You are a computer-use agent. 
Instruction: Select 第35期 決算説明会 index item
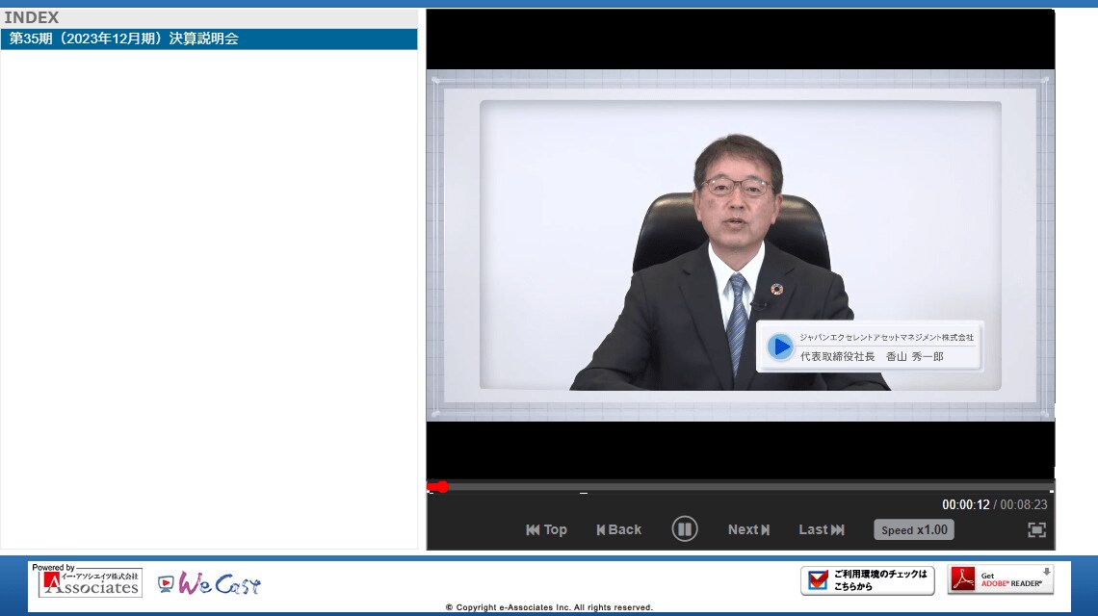pos(209,39)
